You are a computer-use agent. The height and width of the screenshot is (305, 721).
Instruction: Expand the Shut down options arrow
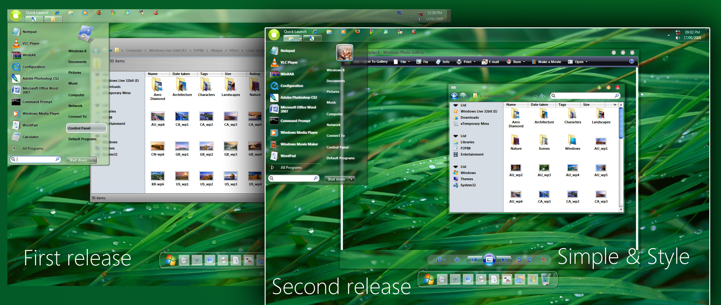pyautogui.click(x=351, y=179)
